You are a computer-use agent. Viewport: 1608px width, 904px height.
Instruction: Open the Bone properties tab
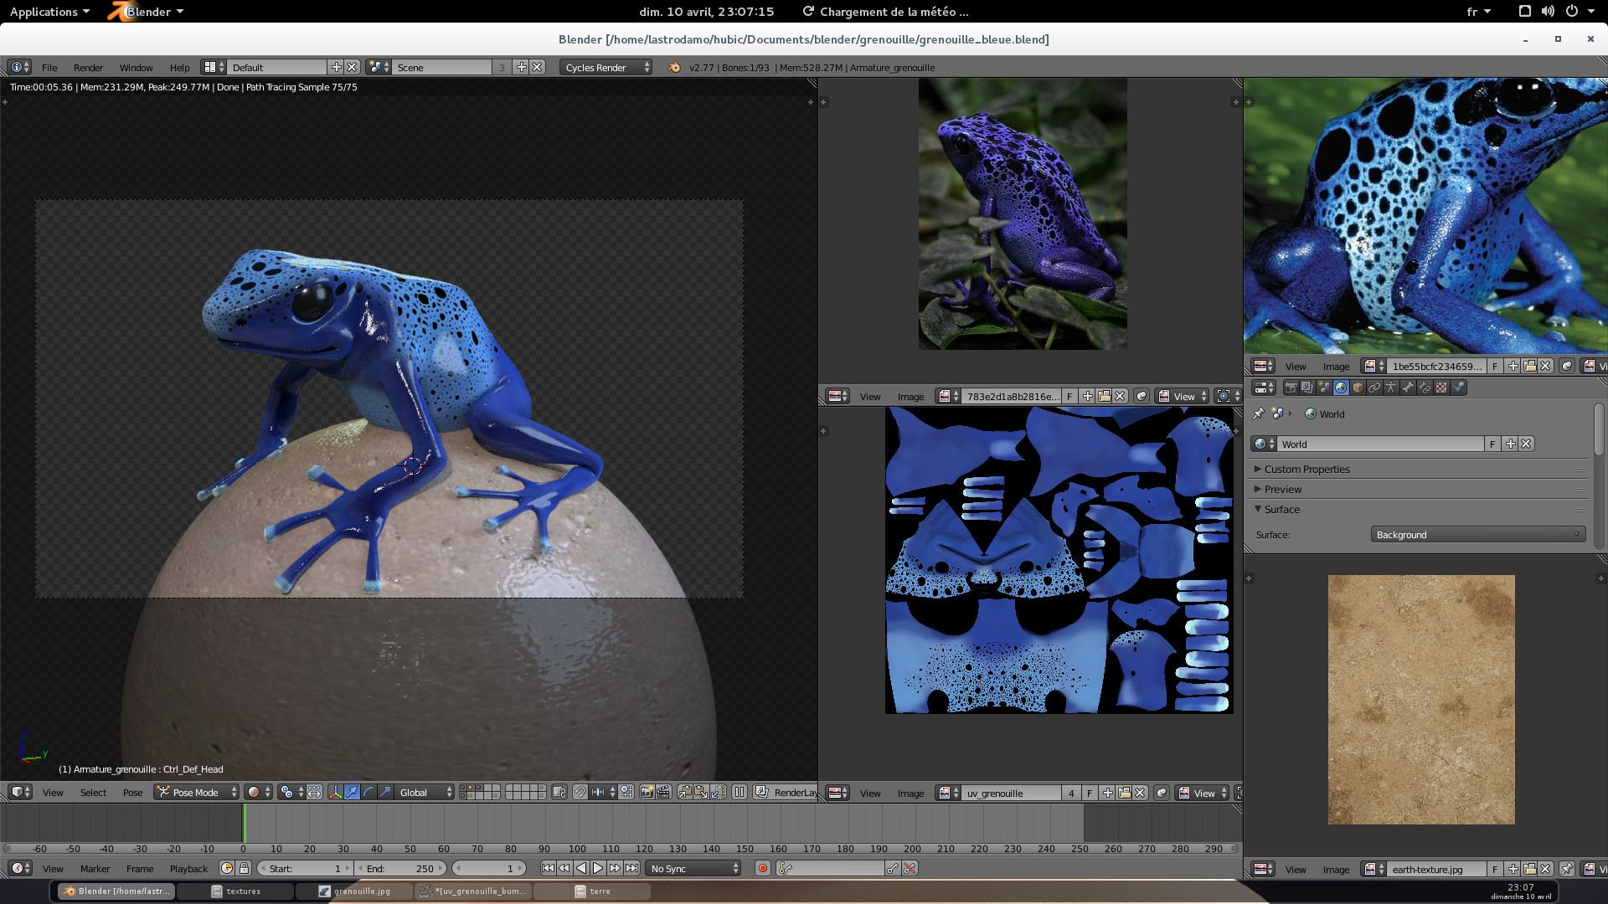(1408, 388)
